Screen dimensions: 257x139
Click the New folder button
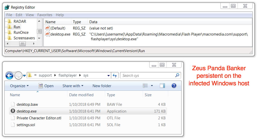click(102, 86)
